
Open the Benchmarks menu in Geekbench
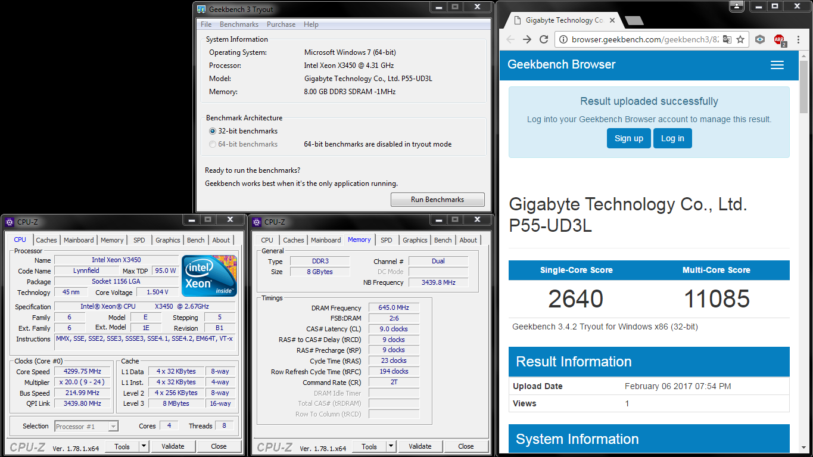pyautogui.click(x=239, y=24)
